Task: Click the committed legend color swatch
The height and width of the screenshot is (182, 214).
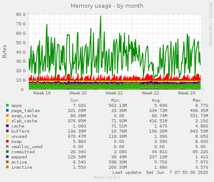Action: pyautogui.click(x=7, y=152)
